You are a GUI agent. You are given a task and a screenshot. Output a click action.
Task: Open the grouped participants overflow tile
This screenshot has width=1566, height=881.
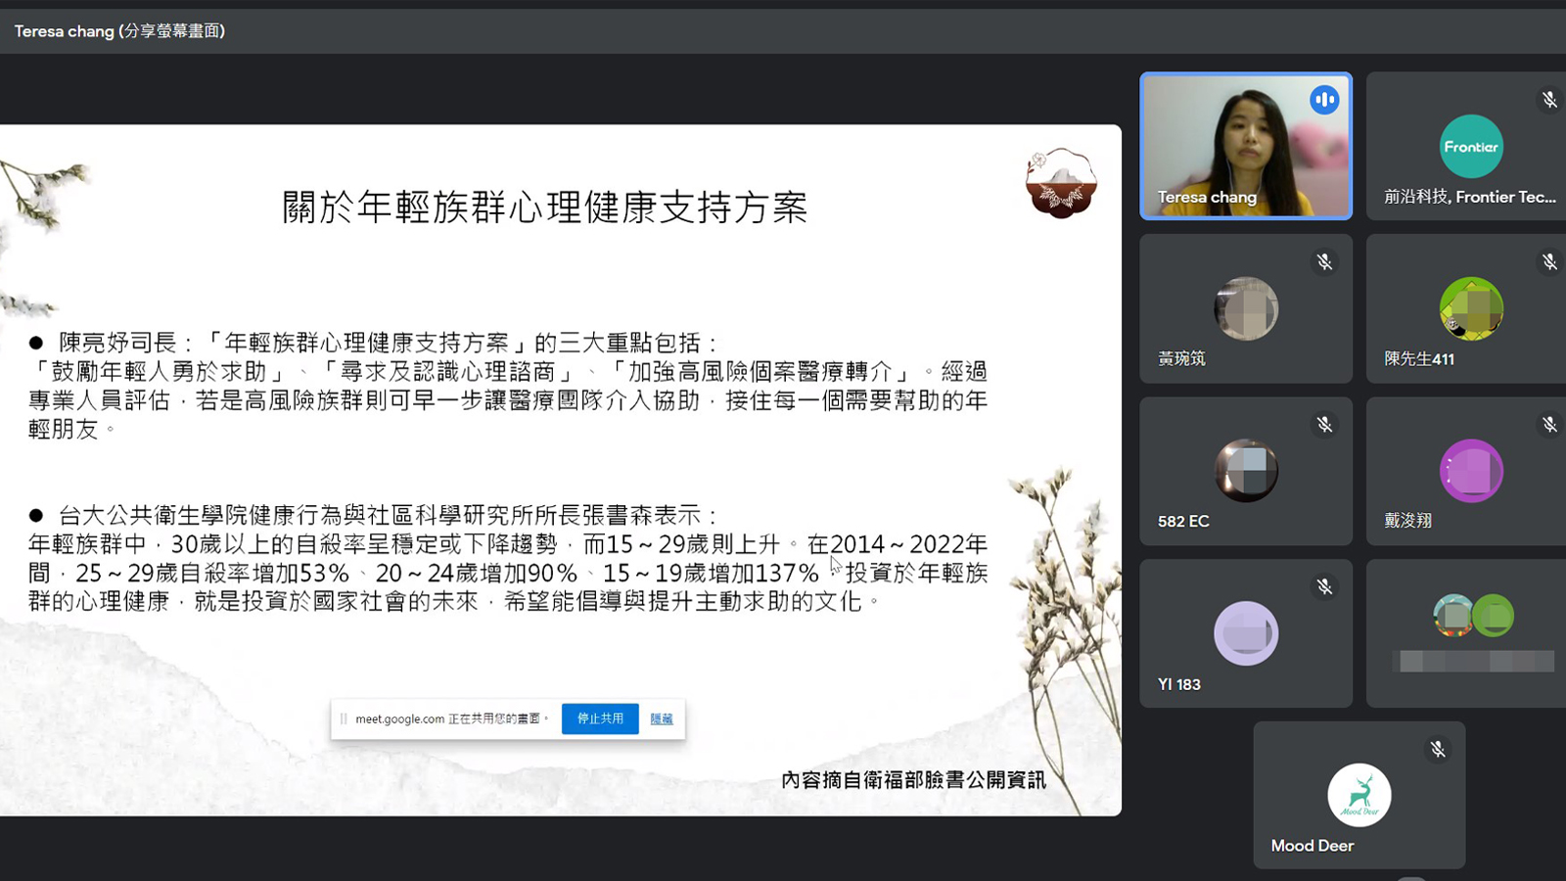click(x=1473, y=633)
